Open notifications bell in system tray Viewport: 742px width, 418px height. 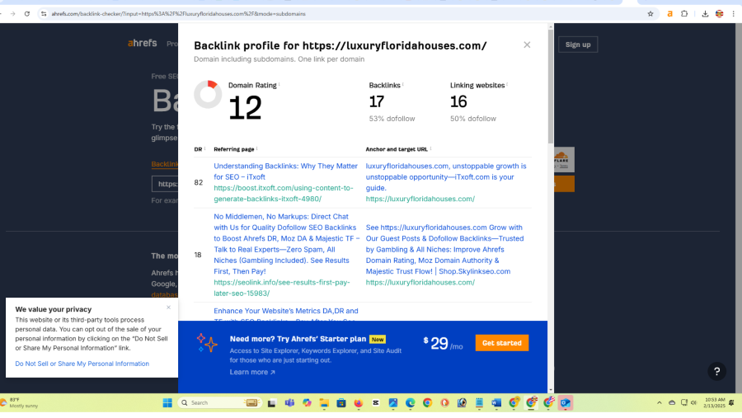click(731, 403)
